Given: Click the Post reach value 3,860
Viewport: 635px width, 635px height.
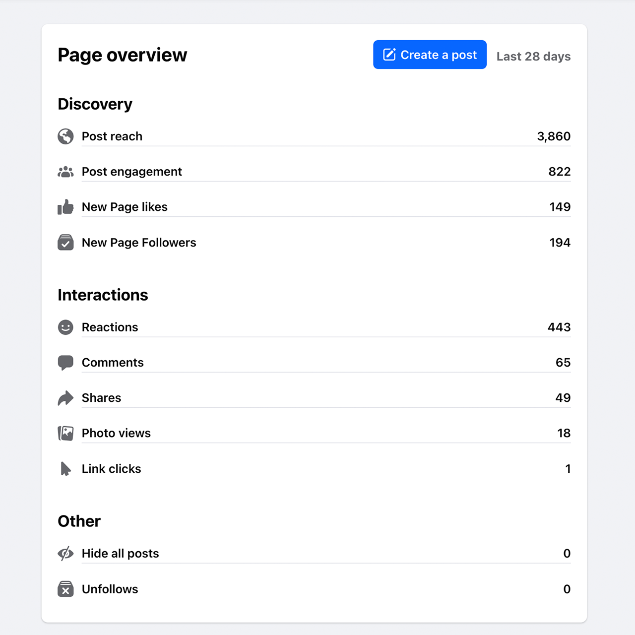Looking at the screenshot, I should pos(554,136).
